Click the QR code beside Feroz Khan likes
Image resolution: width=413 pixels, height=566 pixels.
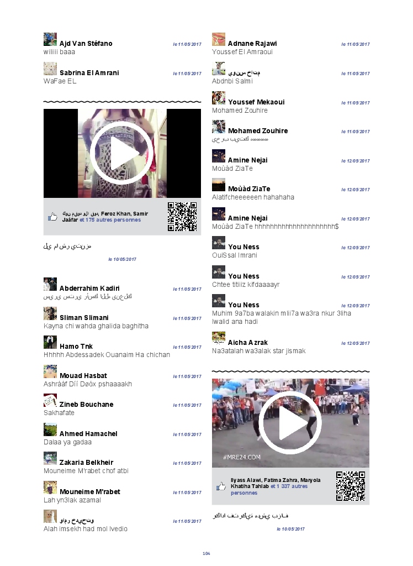182,217
